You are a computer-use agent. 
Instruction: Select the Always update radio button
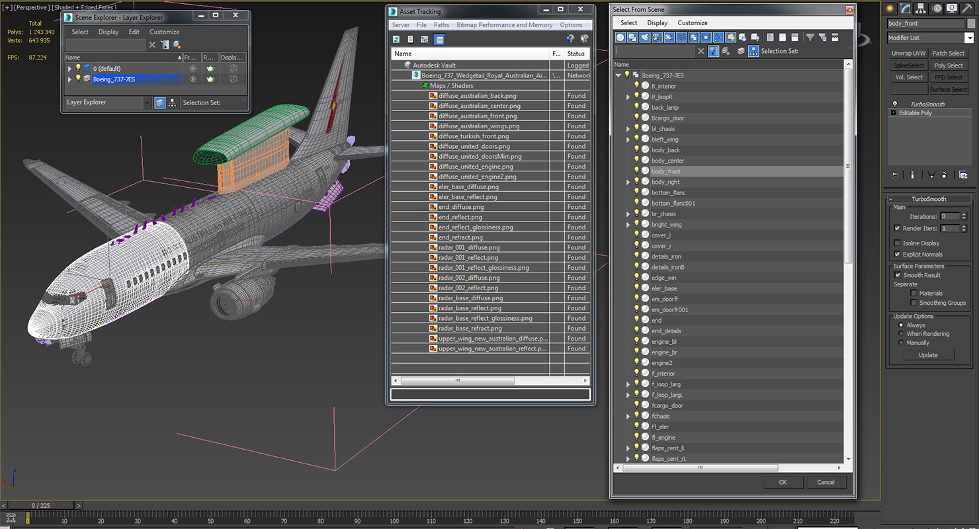coord(901,325)
